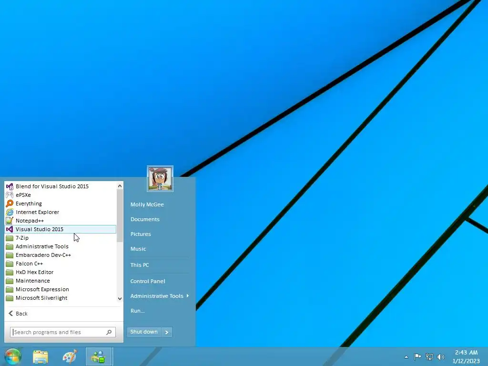488x366 pixels.
Task: Select the ePSXe entry text
Action: click(23, 195)
